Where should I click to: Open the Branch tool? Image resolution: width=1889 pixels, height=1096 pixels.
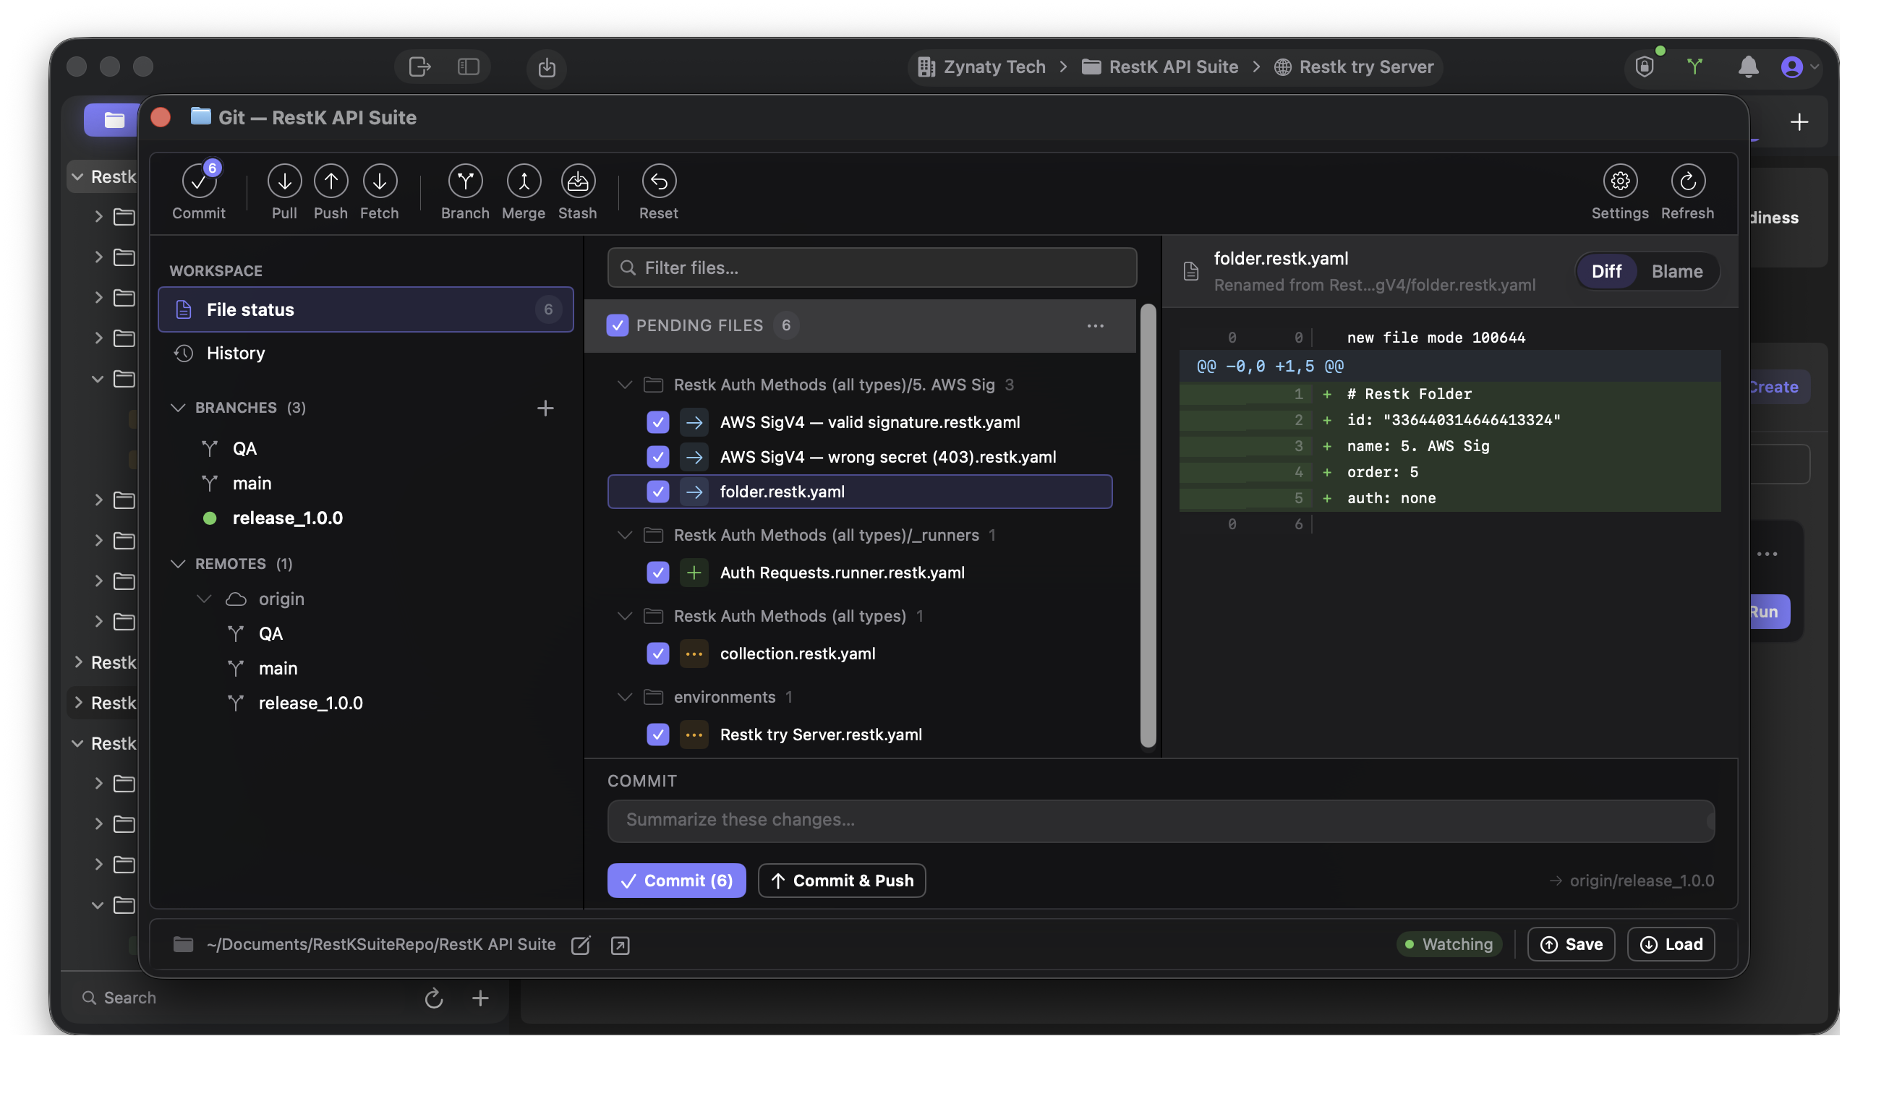[465, 192]
